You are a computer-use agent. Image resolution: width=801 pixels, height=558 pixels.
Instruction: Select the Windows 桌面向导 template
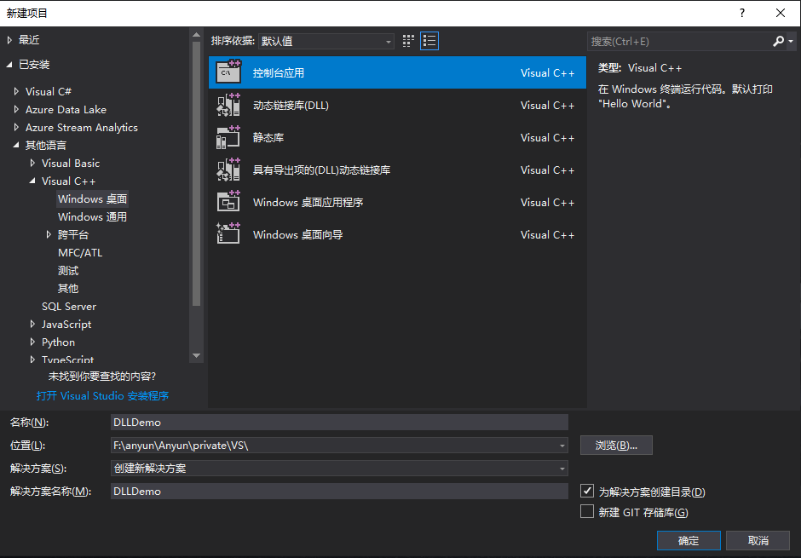pos(397,233)
